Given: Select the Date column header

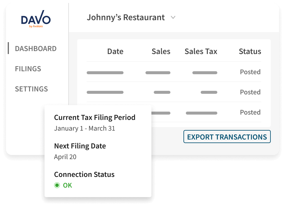Looking at the screenshot, I should [115, 51].
